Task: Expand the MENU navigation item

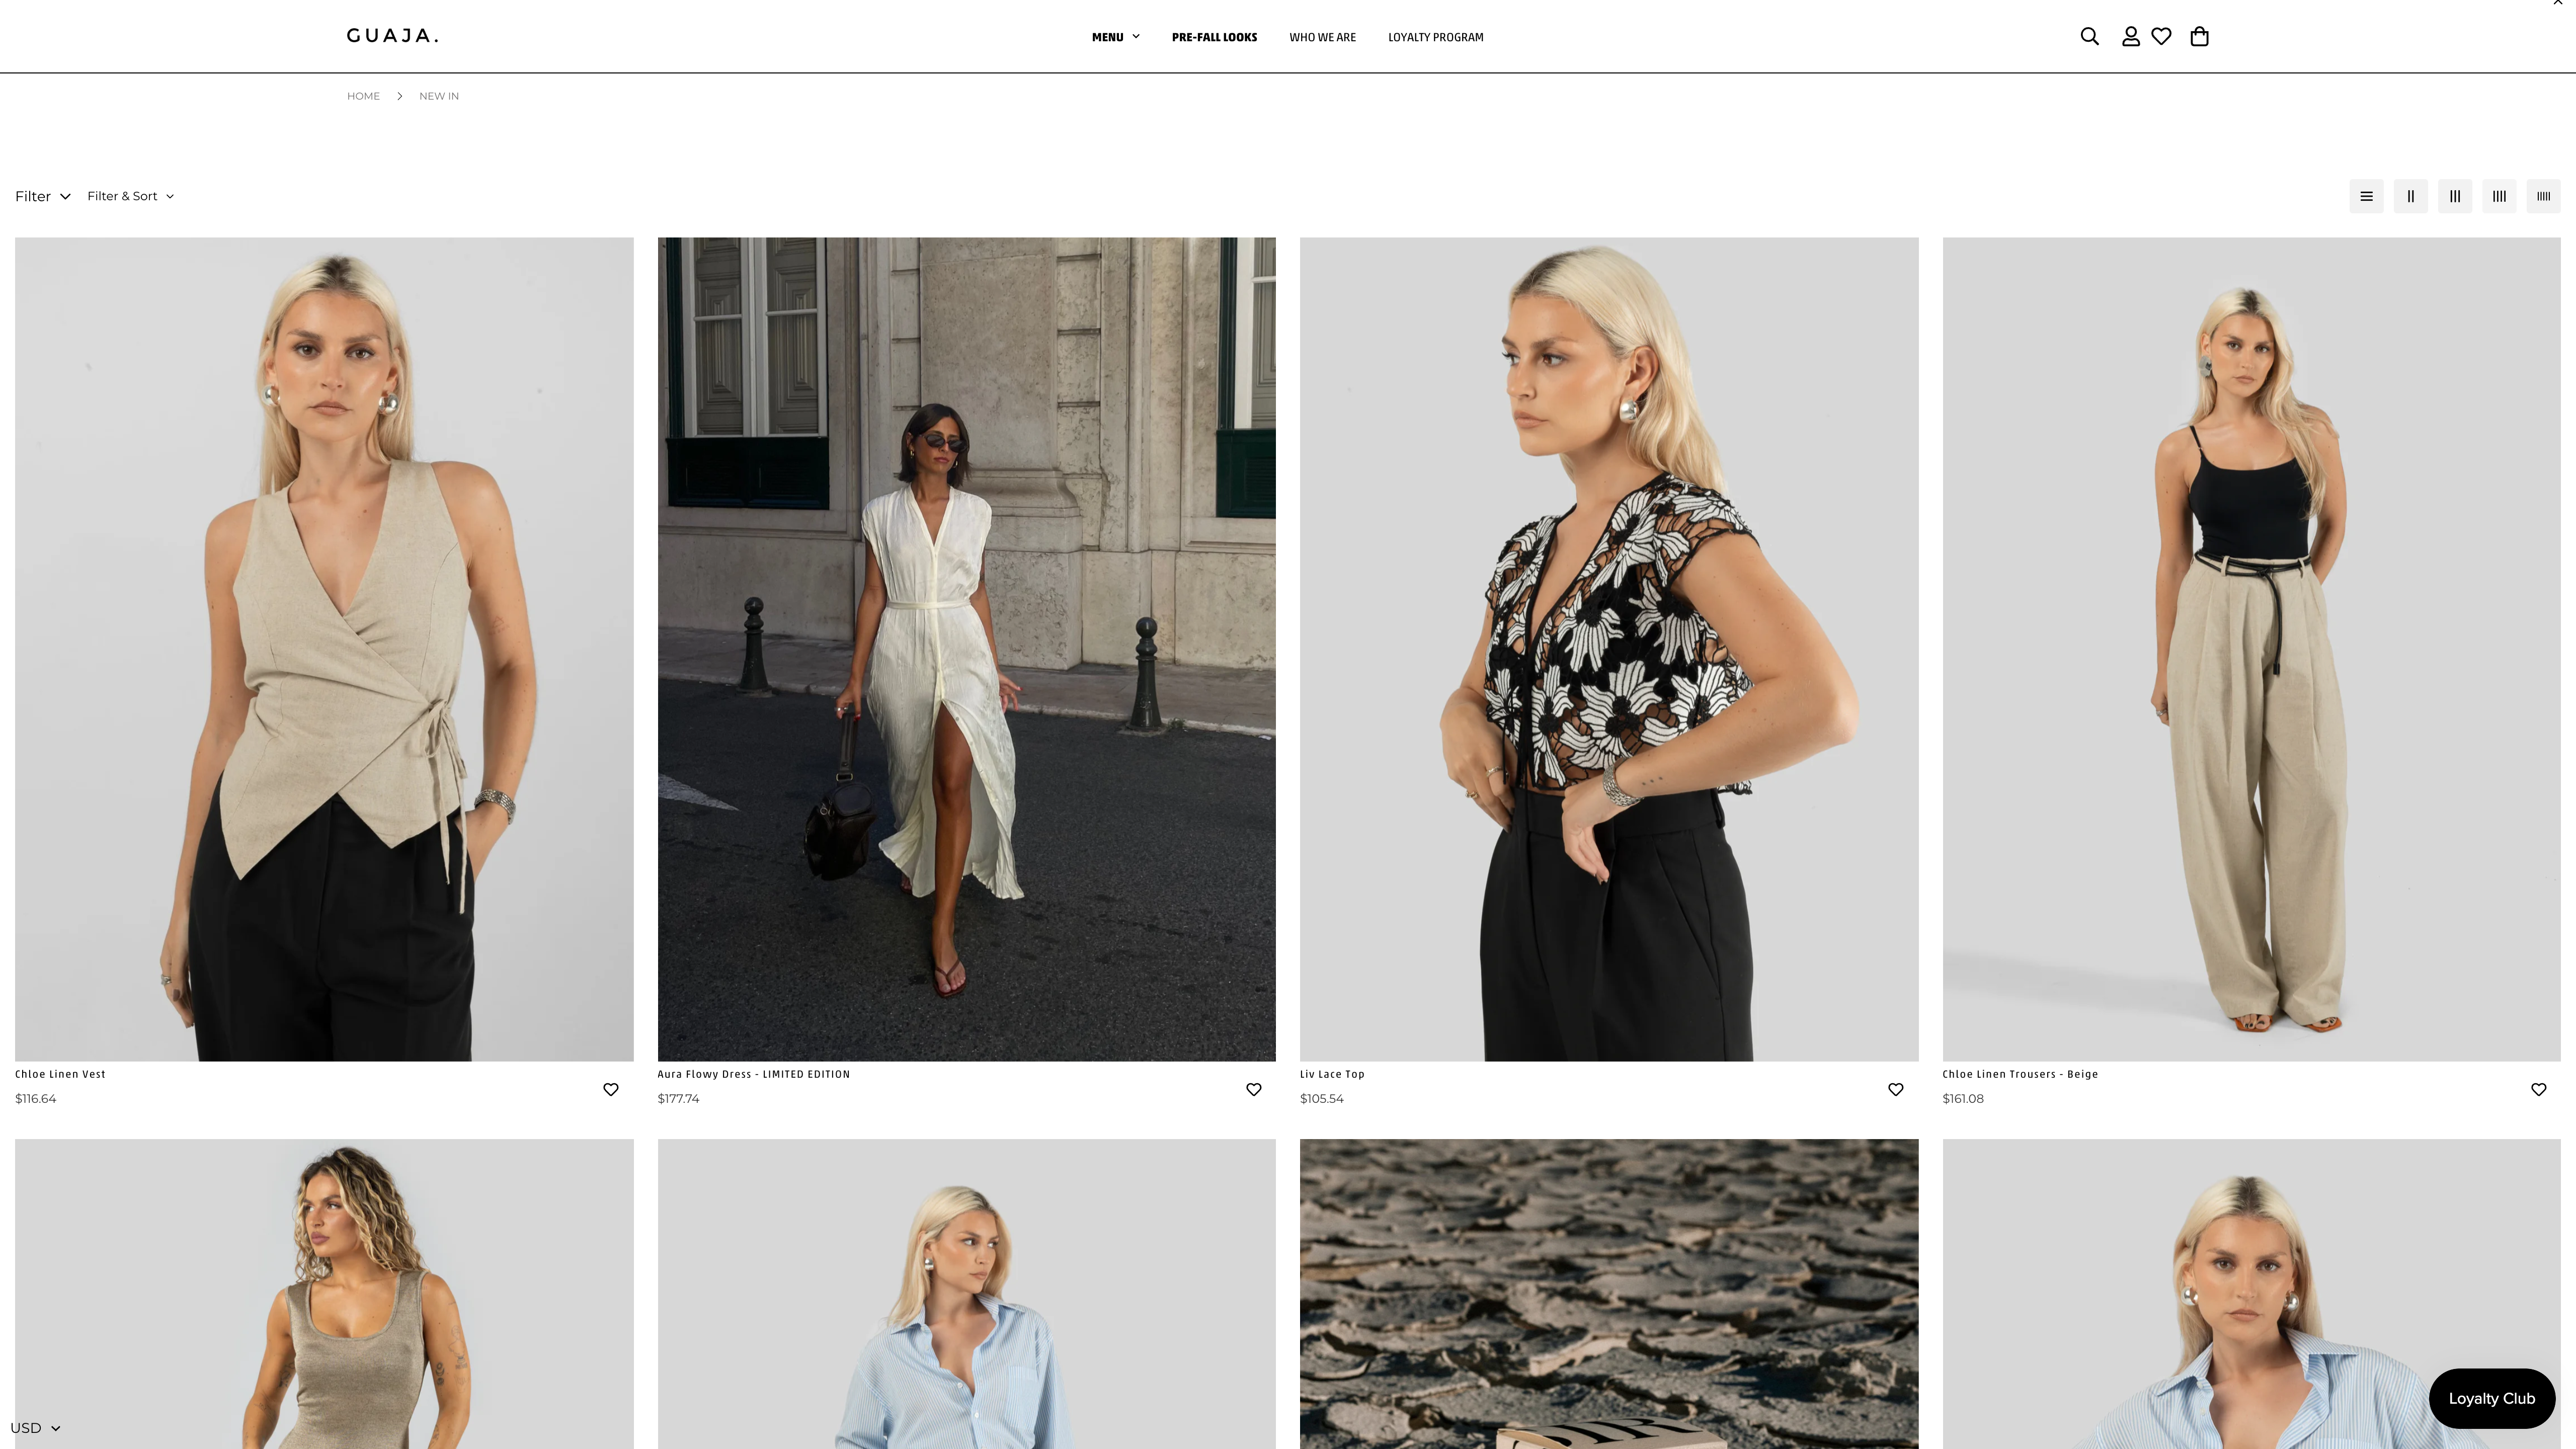Action: 1115,37
